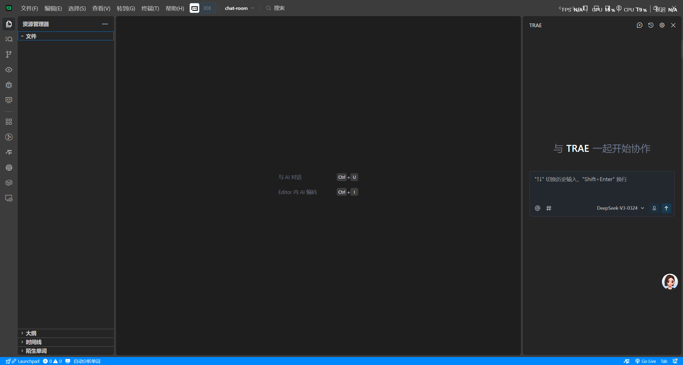The image size is (683, 365).
Task: Open the 文件(F) menu
Action: pyautogui.click(x=29, y=8)
